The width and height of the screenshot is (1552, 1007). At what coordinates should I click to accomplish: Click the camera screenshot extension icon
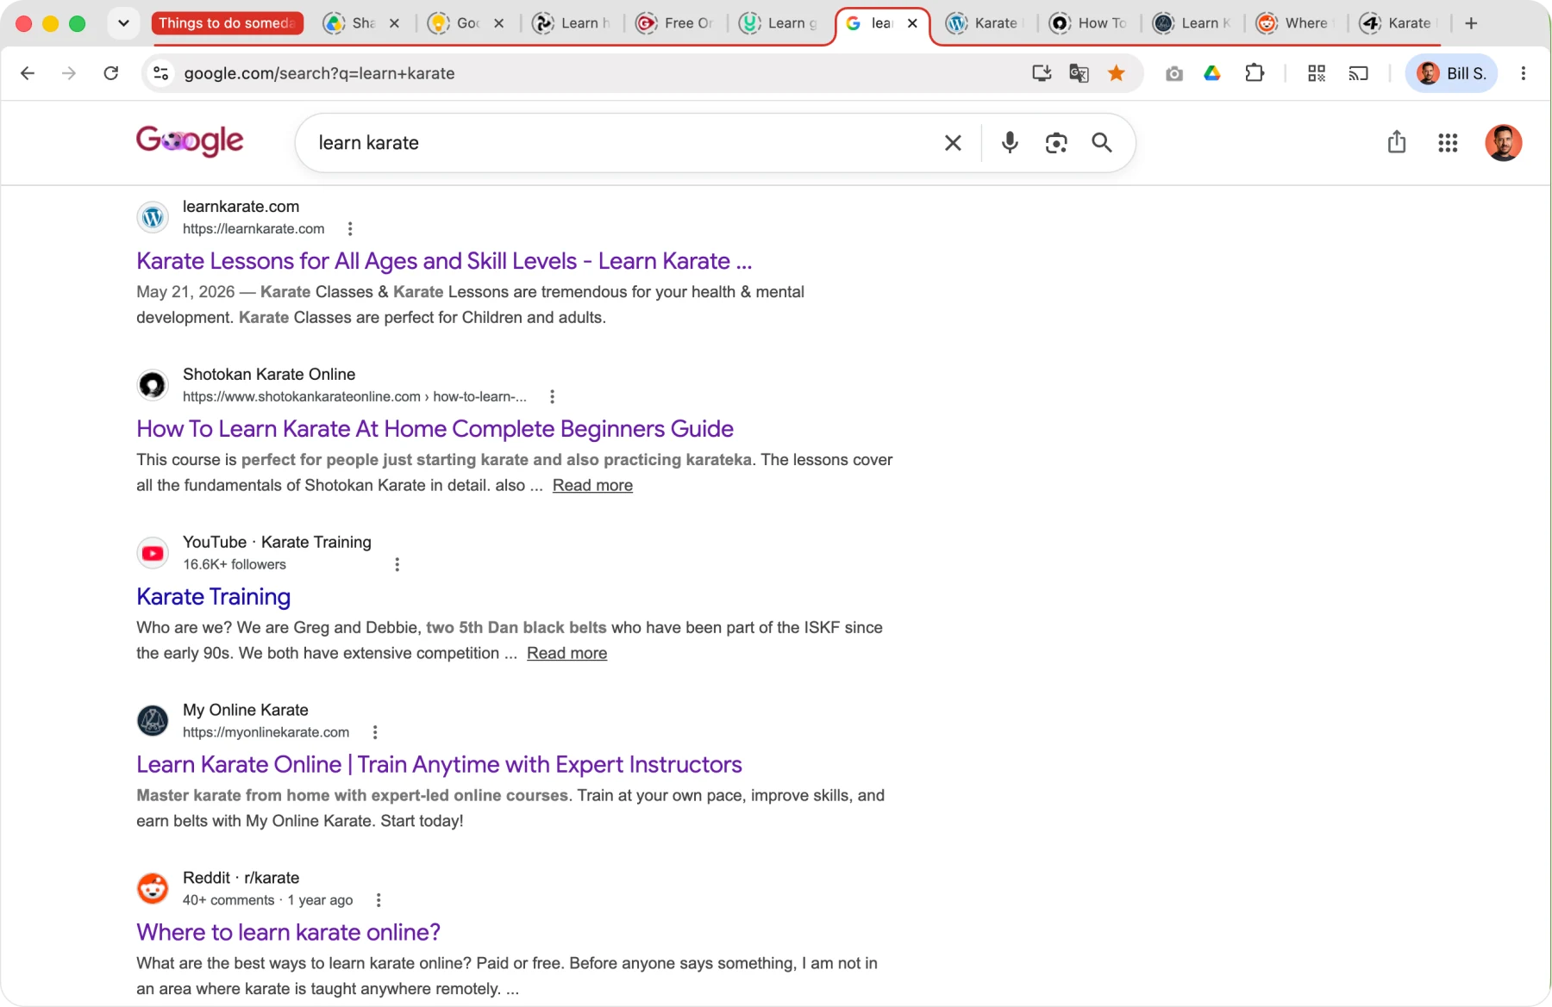(1173, 74)
